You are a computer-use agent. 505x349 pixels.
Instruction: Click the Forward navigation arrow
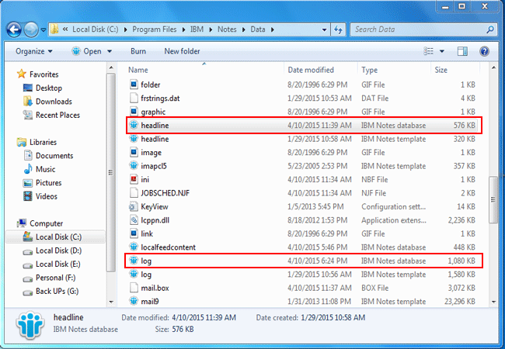31,30
